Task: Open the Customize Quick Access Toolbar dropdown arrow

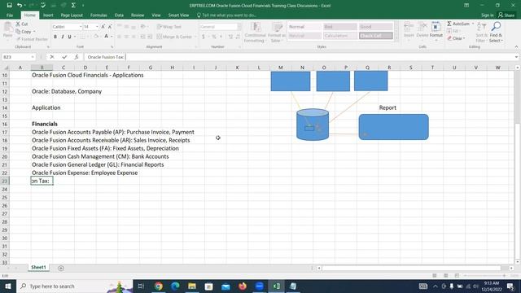Action: point(83,6)
